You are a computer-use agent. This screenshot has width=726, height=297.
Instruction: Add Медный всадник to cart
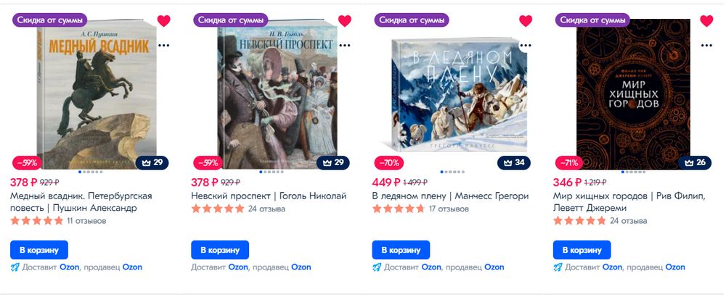click(39, 250)
